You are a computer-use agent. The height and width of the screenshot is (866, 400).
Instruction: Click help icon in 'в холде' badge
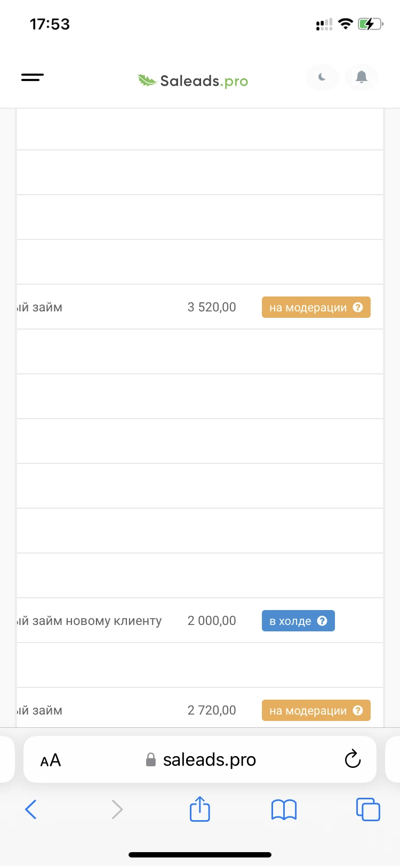tap(322, 621)
